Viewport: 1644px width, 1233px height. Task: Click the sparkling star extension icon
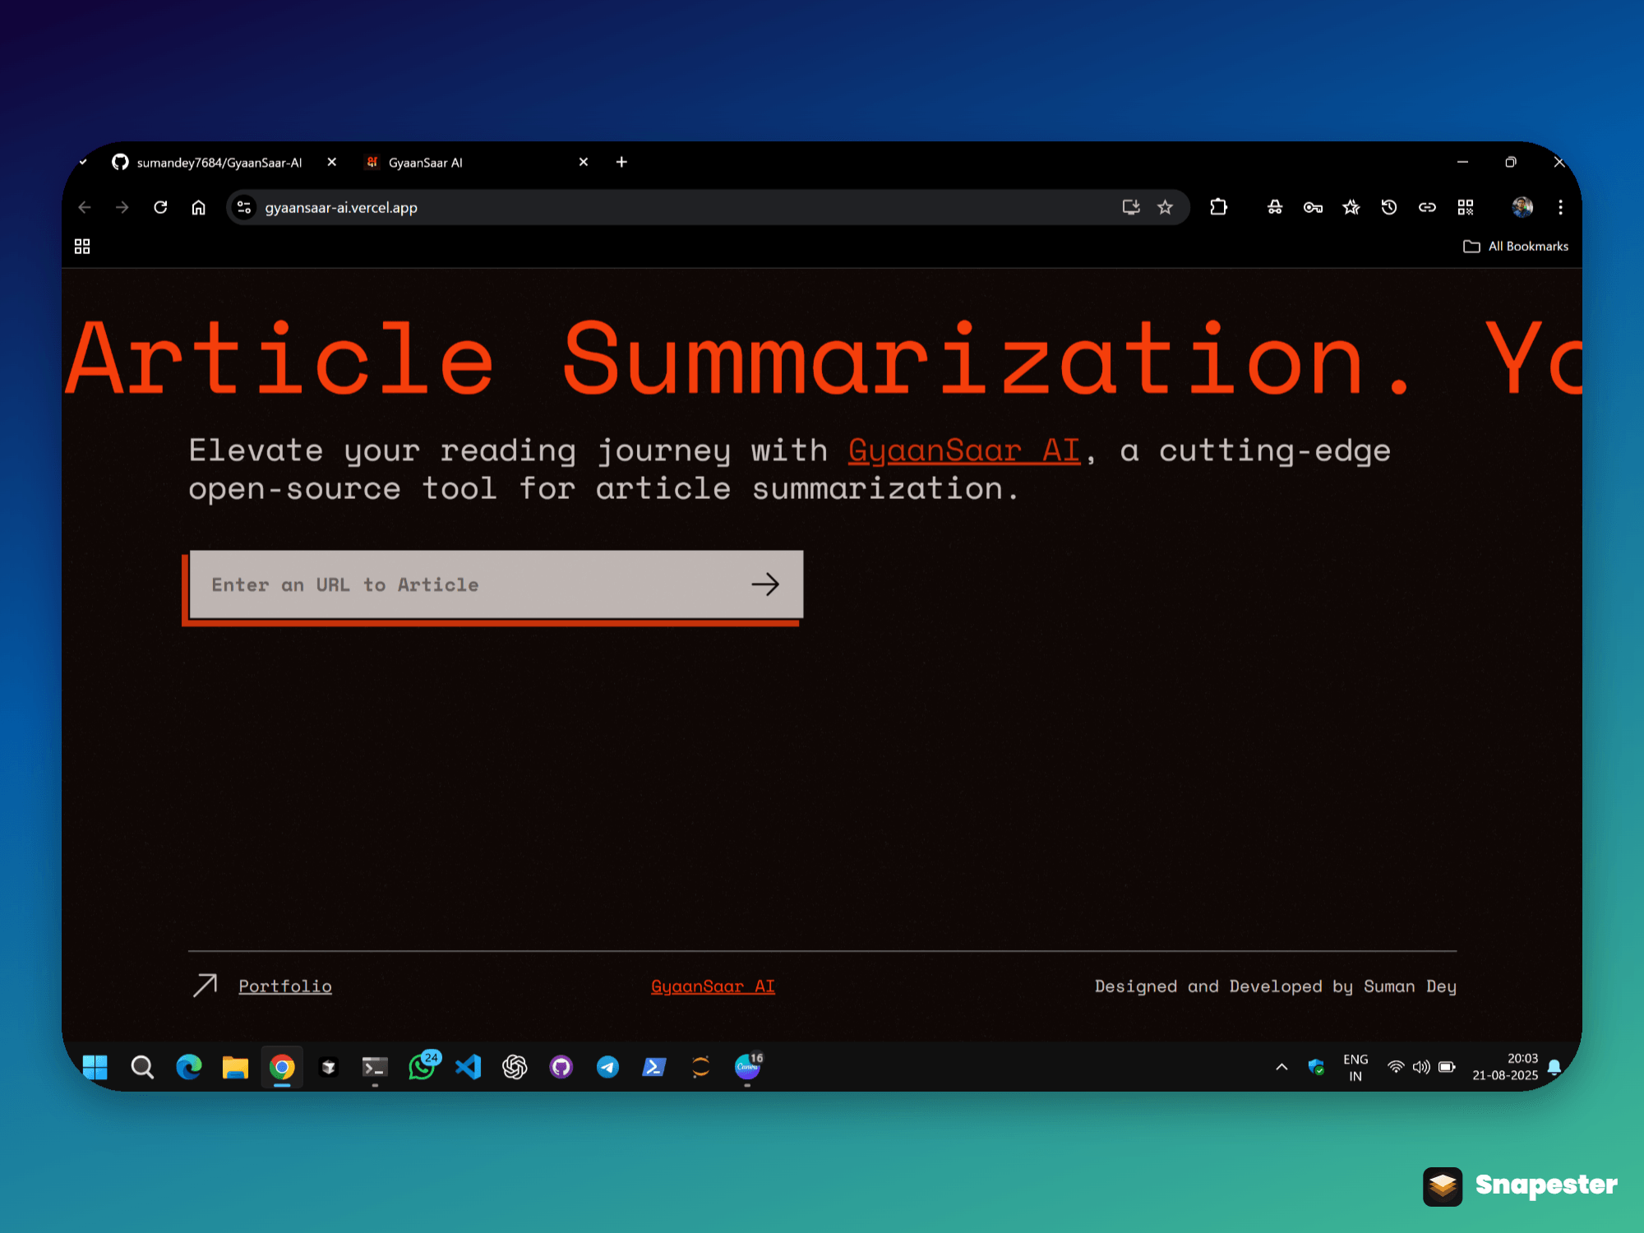pos(1351,208)
